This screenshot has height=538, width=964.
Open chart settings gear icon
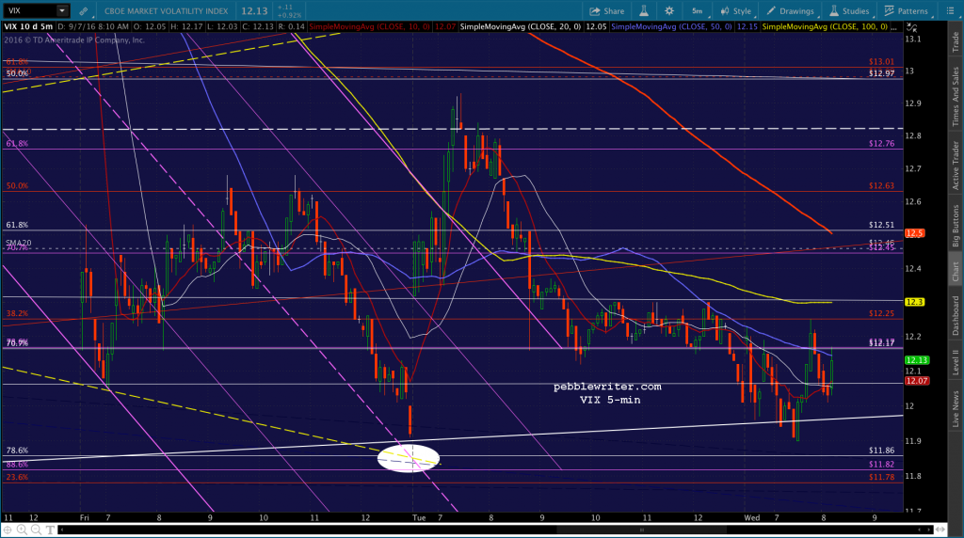click(669, 11)
